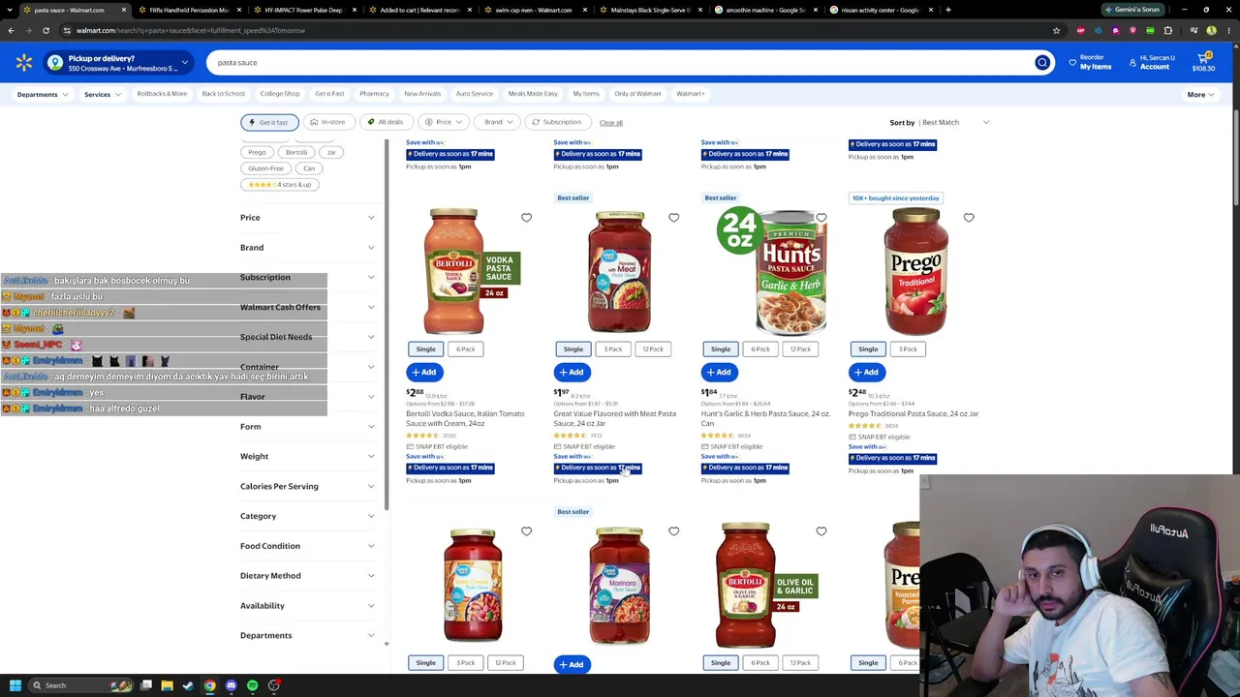Select 3 Pack for Prego Traditional sauce

click(x=908, y=349)
